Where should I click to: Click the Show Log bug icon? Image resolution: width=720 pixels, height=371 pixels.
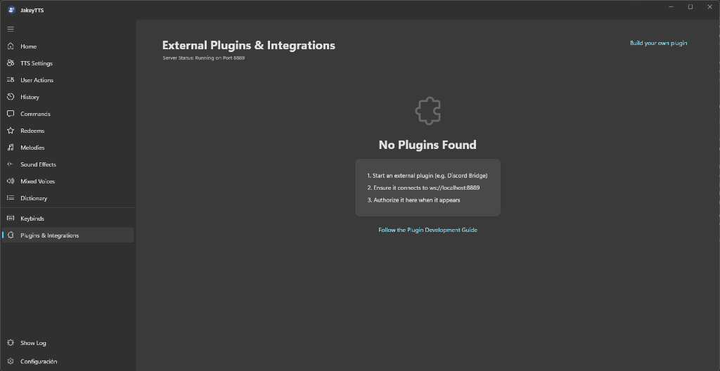click(x=11, y=342)
